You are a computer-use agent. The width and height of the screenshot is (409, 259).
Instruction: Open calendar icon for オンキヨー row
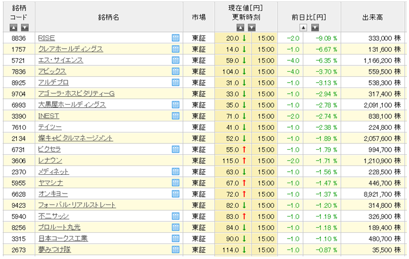point(176,194)
